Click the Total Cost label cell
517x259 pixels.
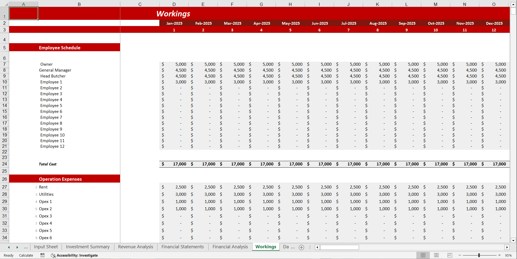tap(48, 164)
